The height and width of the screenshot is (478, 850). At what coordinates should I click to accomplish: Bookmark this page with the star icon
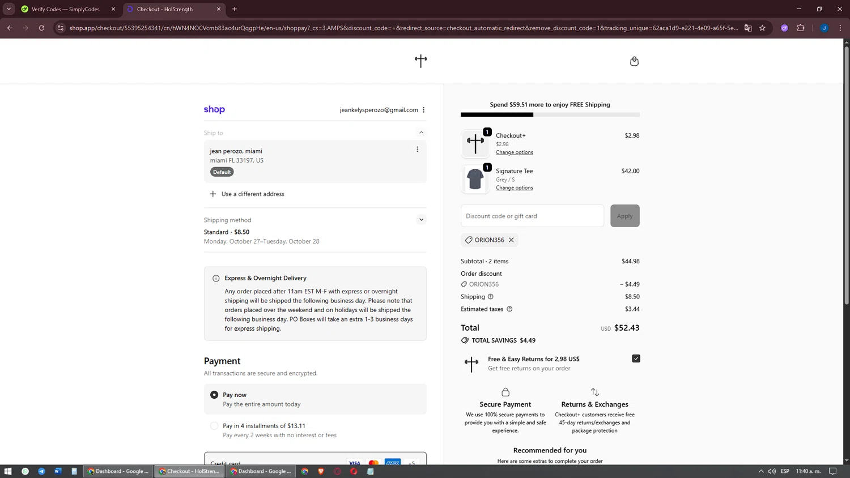coord(763,28)
